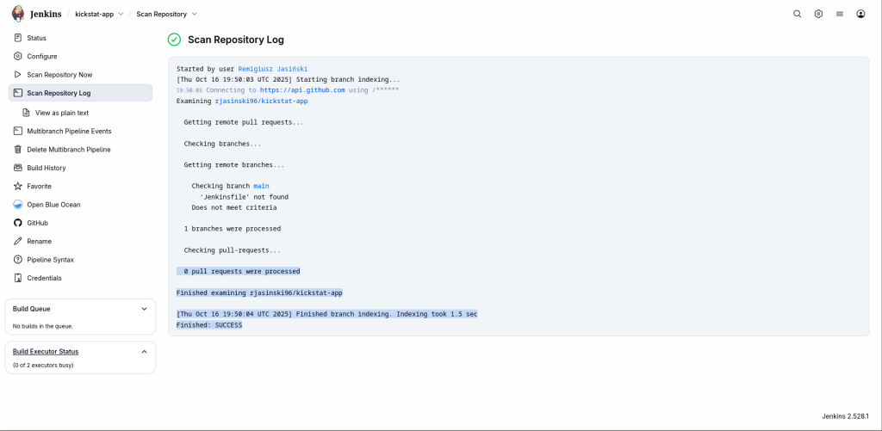Open the api.github.com link in log

pos(302,89)
